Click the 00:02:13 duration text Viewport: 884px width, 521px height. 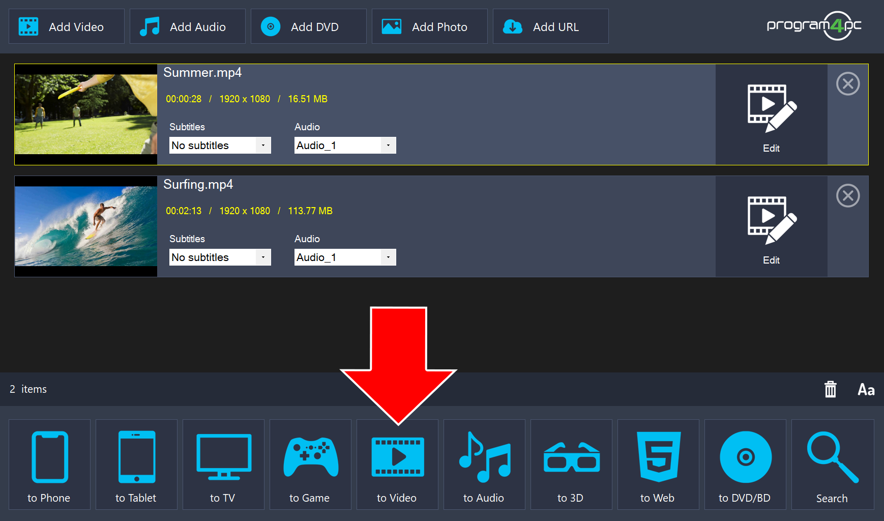tap(184, 211)
